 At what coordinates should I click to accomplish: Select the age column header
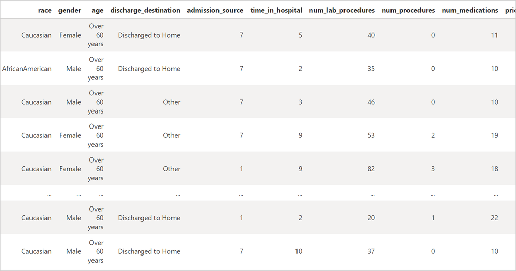pyautogui.click(x=98, y=11)
